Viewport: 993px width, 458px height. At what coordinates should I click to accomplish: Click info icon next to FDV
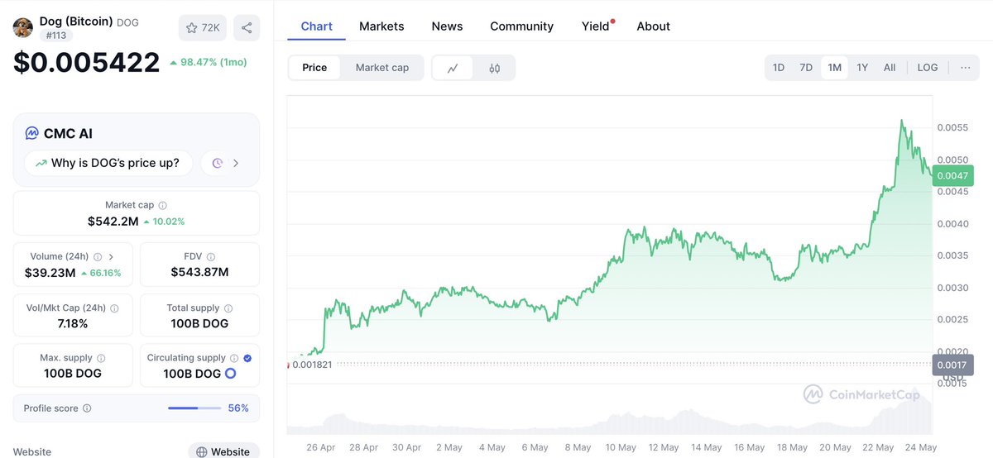210,257
